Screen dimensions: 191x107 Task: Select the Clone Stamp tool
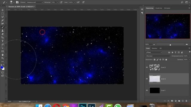tap(2, 31)
